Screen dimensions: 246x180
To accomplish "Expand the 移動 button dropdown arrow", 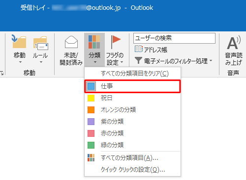I will [20, 62].
